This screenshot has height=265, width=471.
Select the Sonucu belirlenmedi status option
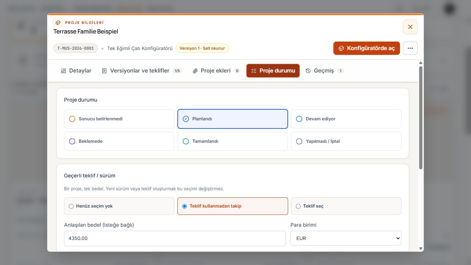pyautogui.click(x=119, y=119)
